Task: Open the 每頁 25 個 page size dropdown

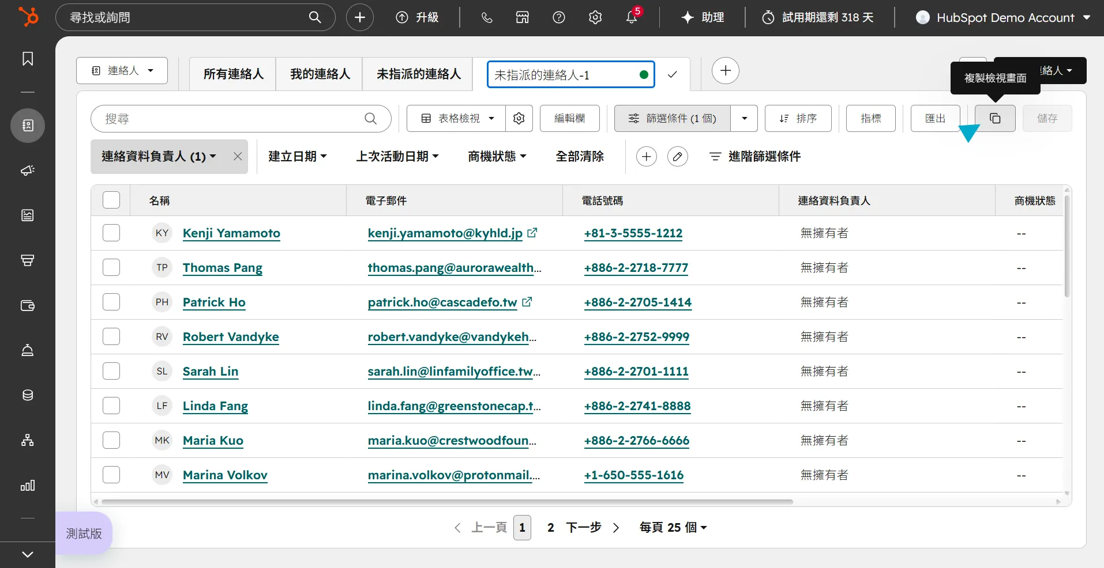Action: coord(673,527)
